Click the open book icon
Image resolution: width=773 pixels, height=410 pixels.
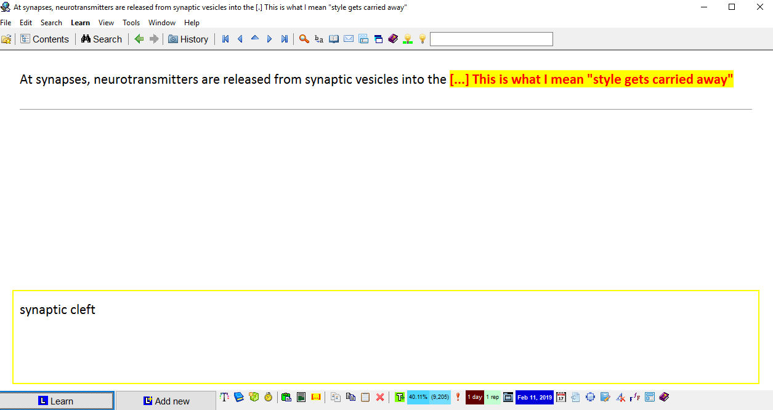click(x=334, y=39)
